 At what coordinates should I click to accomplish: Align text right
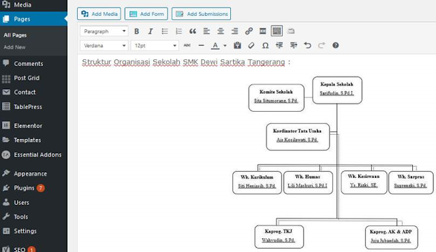(x=234, y=31)
